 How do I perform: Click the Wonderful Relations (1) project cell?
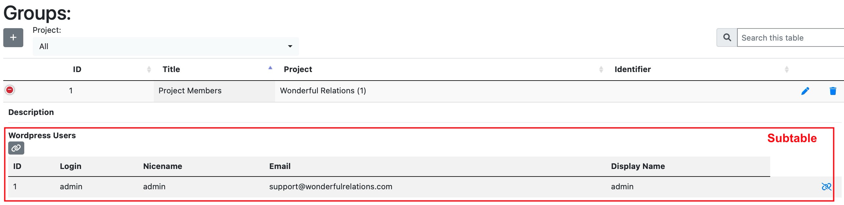click(x=323, y=91)
